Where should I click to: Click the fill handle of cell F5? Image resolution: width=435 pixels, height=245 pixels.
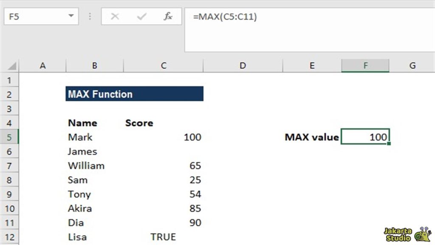(x=389, y=143)
